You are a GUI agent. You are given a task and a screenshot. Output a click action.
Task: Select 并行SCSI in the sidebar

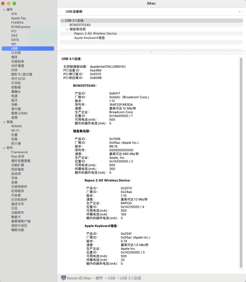point(18,79)
